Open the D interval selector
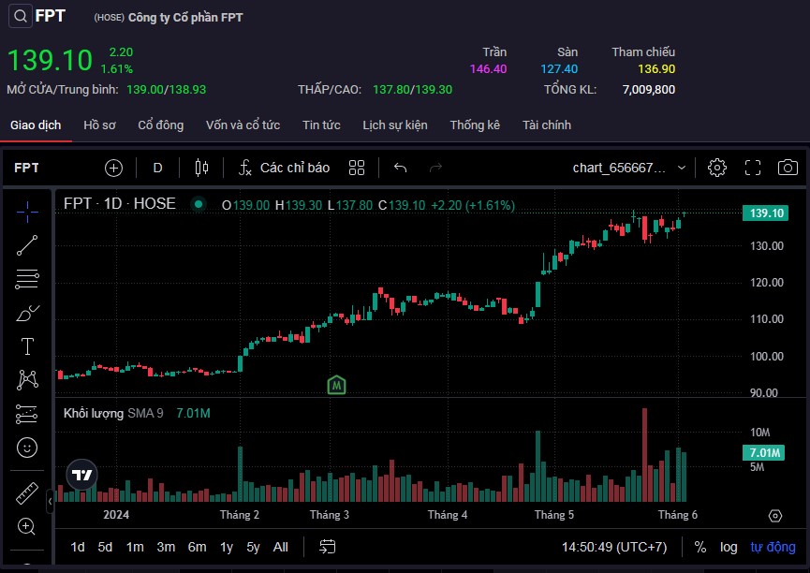Viewport: 810px width, 573px height. (157, 168)
